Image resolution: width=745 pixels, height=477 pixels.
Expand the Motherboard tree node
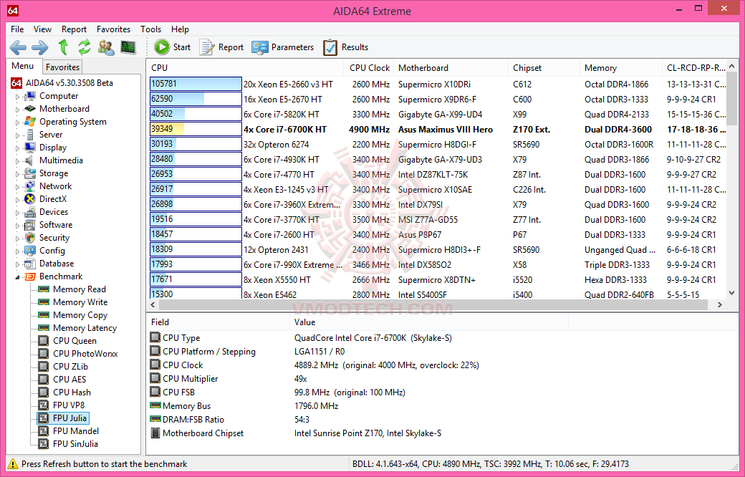coord(18,110)
